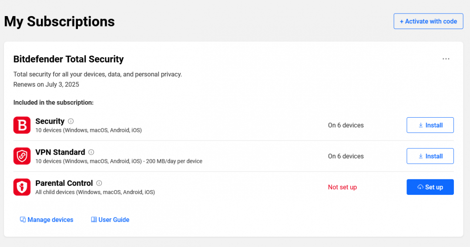The image size is (470, 247).
Task: Click the Security row's On 6 devices text
Action: point(346,125)
